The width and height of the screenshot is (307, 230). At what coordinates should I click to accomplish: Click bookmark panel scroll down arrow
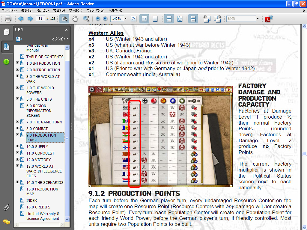click(67, 220)
